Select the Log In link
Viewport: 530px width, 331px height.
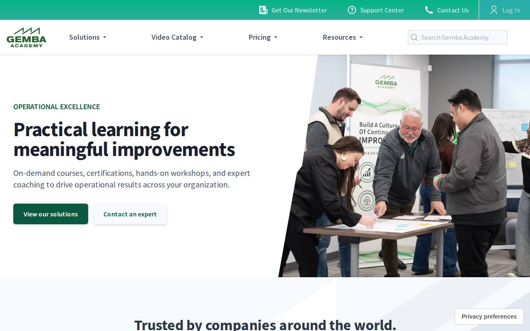(x=505, y=10)
